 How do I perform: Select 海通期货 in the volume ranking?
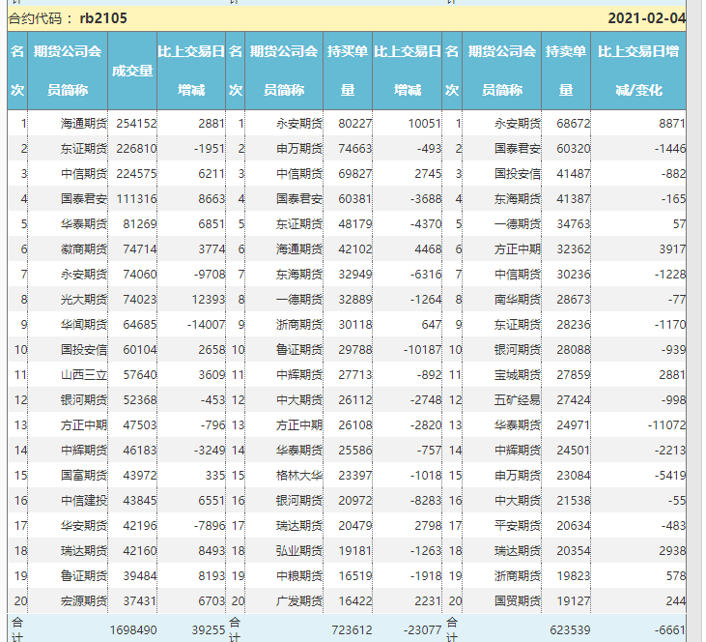[x=84, y=124]
